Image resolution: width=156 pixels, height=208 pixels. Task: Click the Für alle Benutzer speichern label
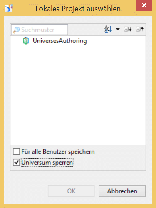58,151
